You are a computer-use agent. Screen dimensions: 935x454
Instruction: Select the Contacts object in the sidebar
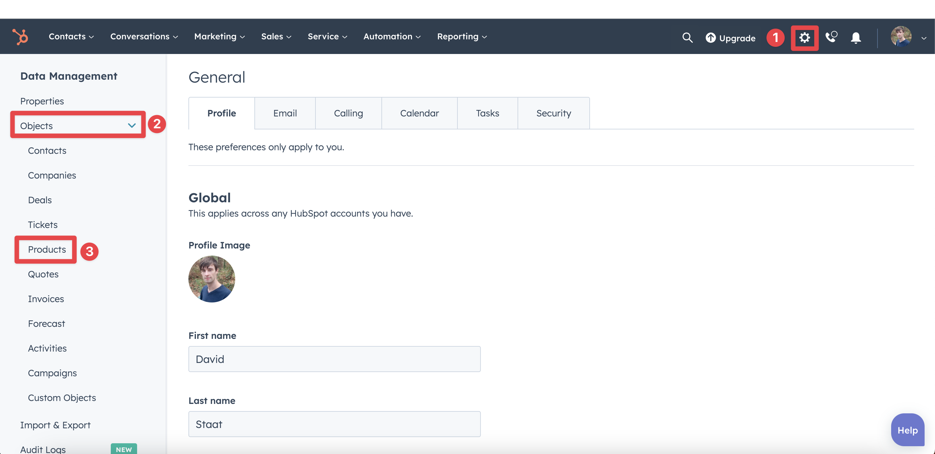tap(47, 150)
